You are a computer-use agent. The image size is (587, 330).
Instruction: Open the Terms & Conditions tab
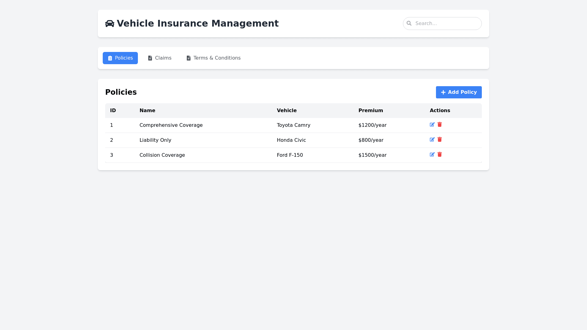[x=213, y=58]
